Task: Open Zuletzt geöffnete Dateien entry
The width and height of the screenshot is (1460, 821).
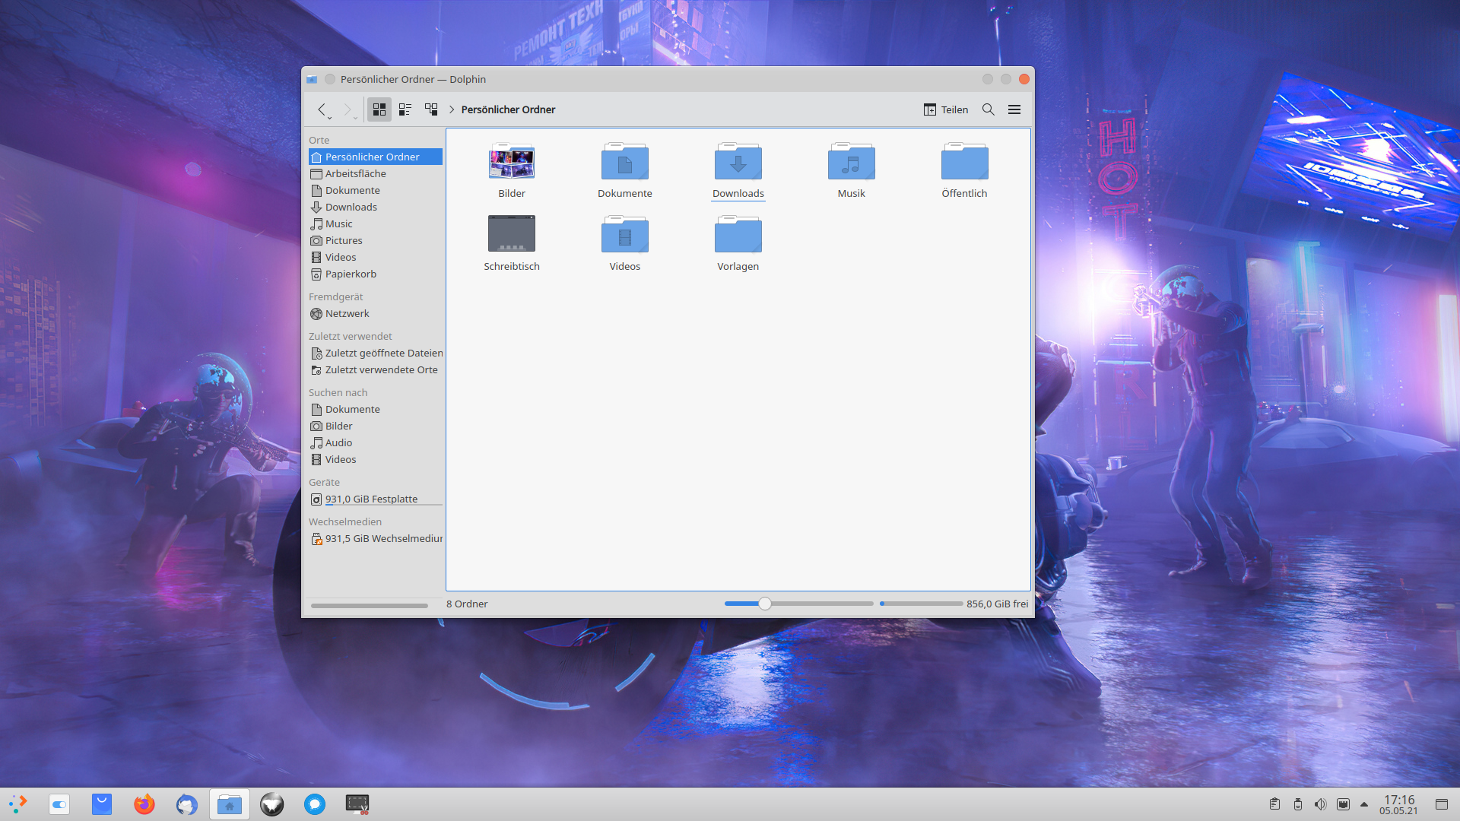Action: point(383,353)
